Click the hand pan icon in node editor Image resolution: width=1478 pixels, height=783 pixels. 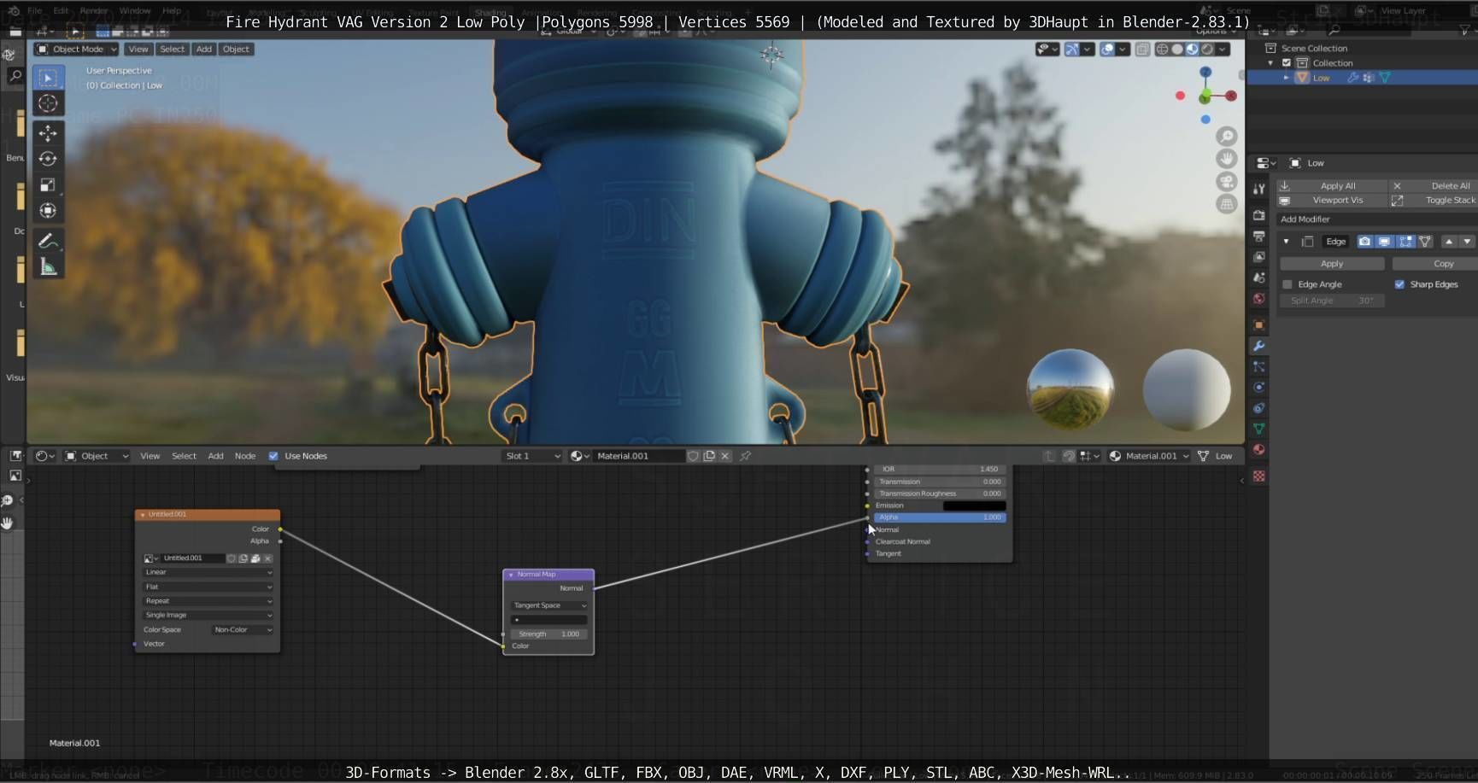(x=8, y=523)
